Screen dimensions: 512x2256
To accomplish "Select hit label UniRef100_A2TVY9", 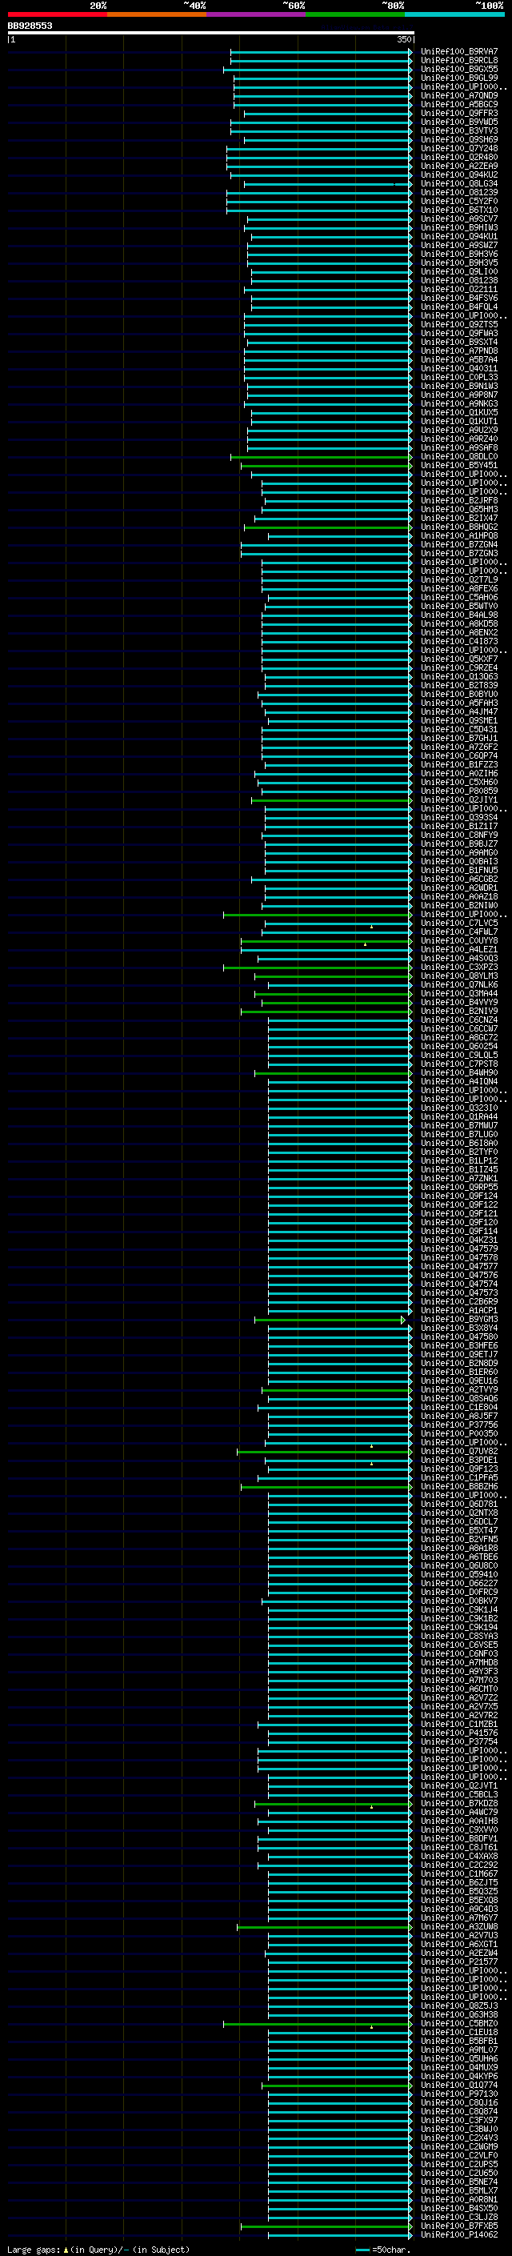I will click(x=459, y=1390).
